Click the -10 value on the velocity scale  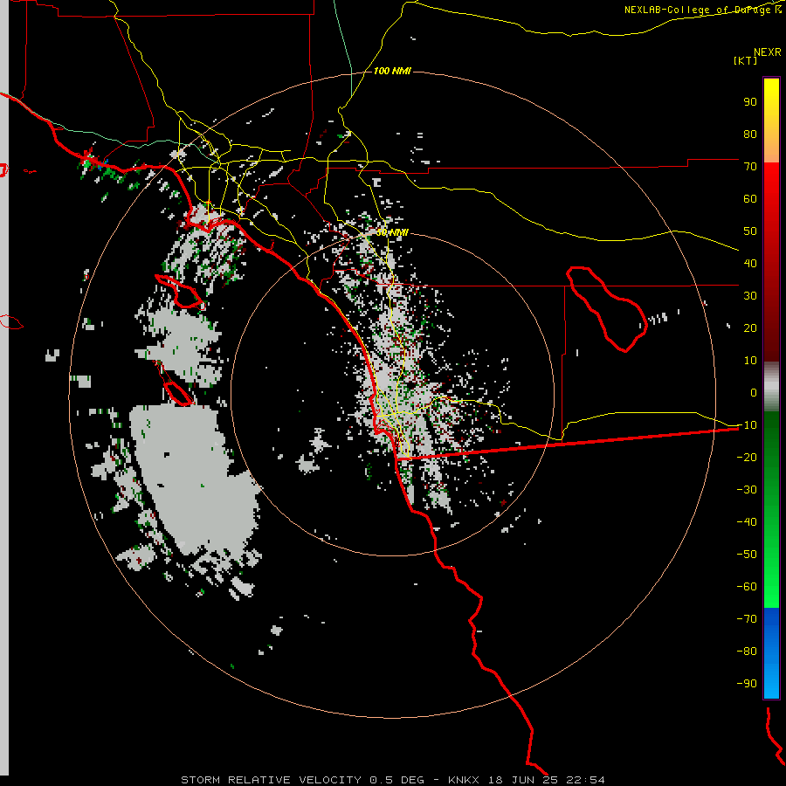click(x=747, y=425)
